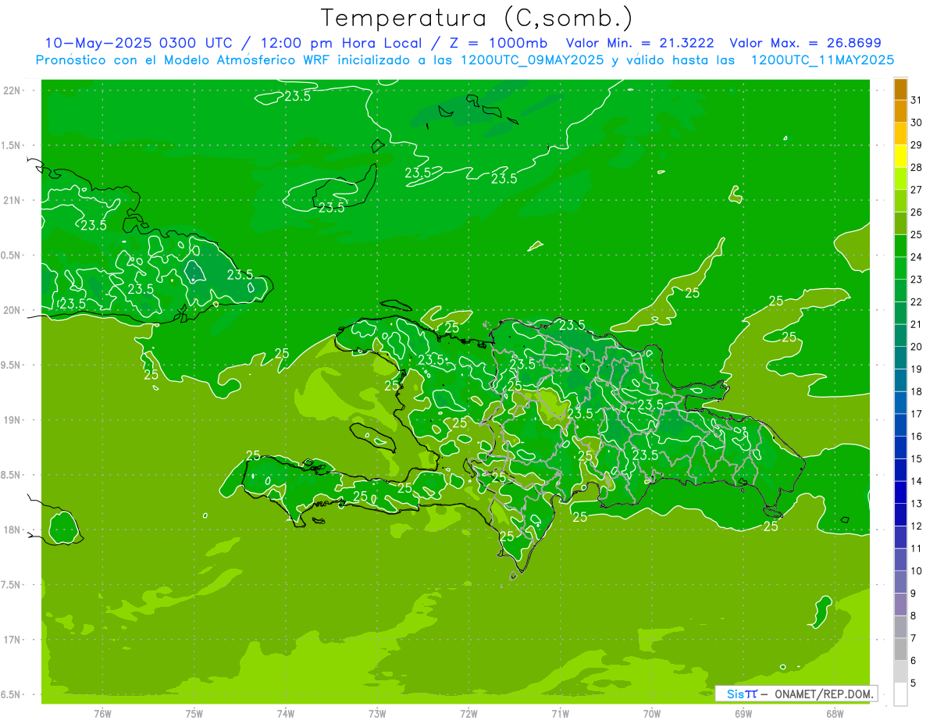Click the 21N latitude label

(x=12, y=201)
